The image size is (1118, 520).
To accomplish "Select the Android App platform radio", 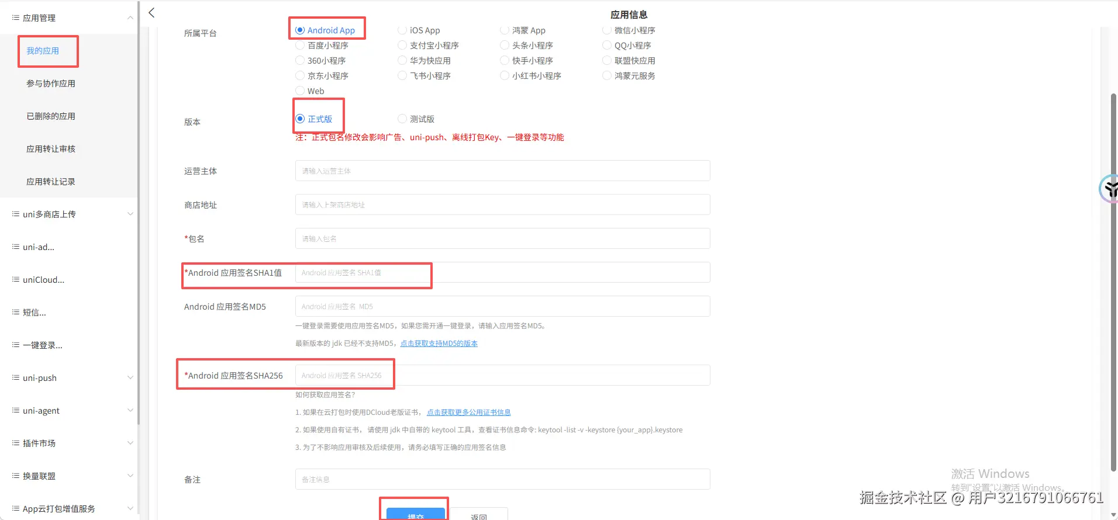I will [300, 30].
